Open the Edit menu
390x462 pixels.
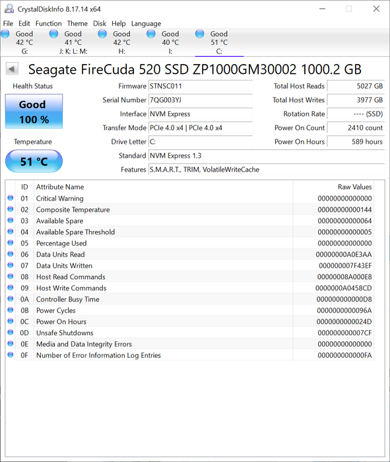(x=24, y=24)
